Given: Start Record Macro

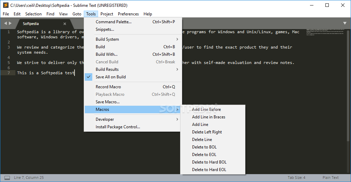Looking at the screenshot, I should (x=133, y=87).
